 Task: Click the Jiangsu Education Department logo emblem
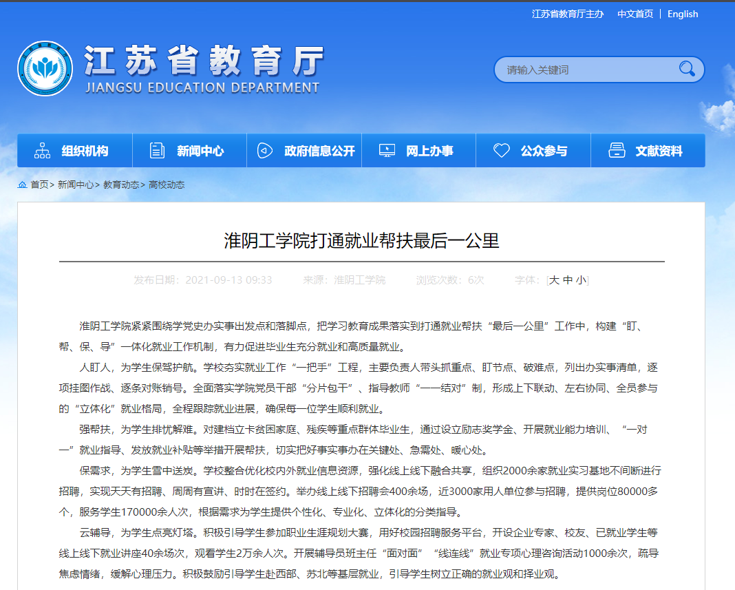45,69
